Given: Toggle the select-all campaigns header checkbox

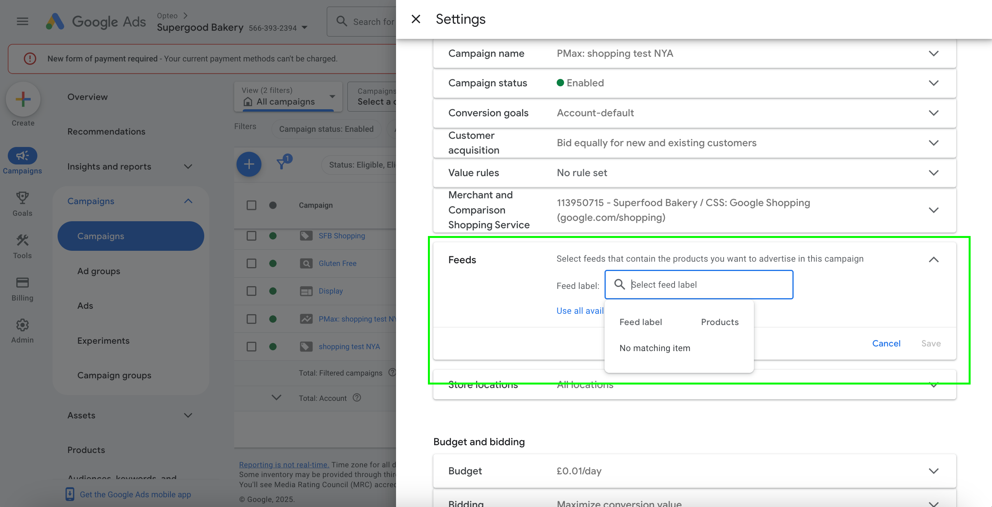Looking at the screenshot, I should (x=252, y=205).
